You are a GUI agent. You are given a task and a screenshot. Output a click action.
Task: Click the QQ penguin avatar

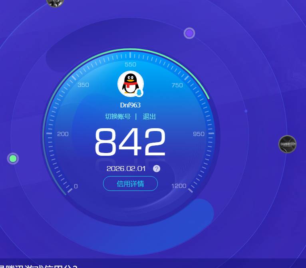coord(130,83)
